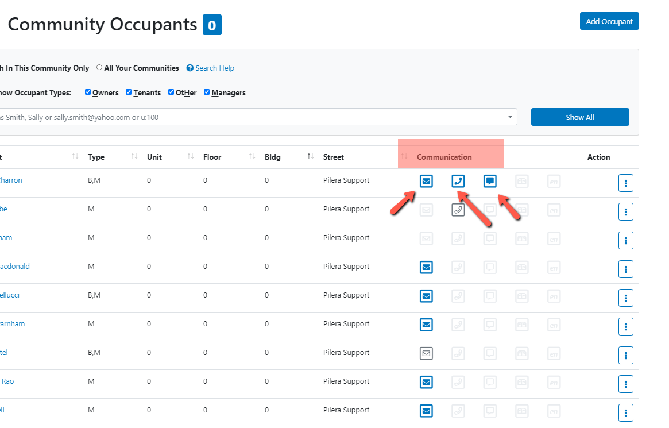Disable the Managers checkbox
Screen dimensions: 669x428
[207, 92]
